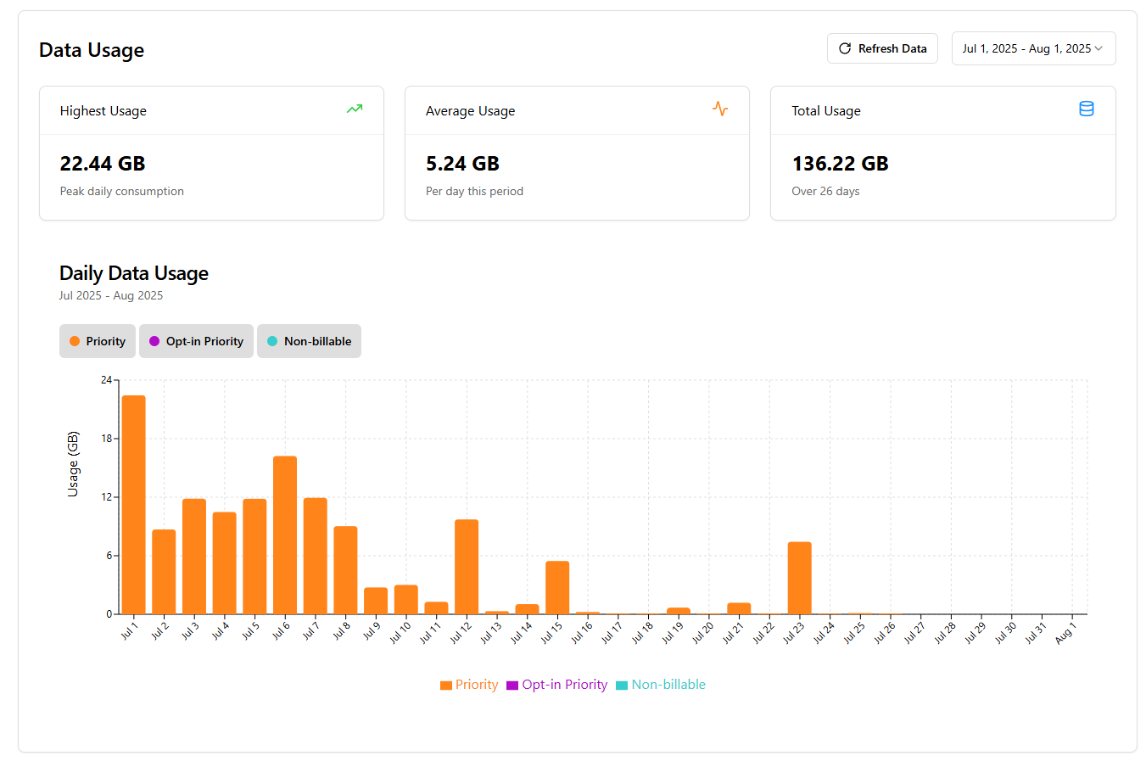1146x767 pixels.
Task: Click the Jul 15 usage bar
Action: tap(557, 587)
